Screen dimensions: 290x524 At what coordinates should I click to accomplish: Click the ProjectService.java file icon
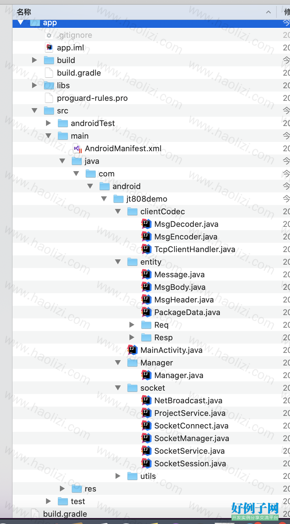pos(146,413)
